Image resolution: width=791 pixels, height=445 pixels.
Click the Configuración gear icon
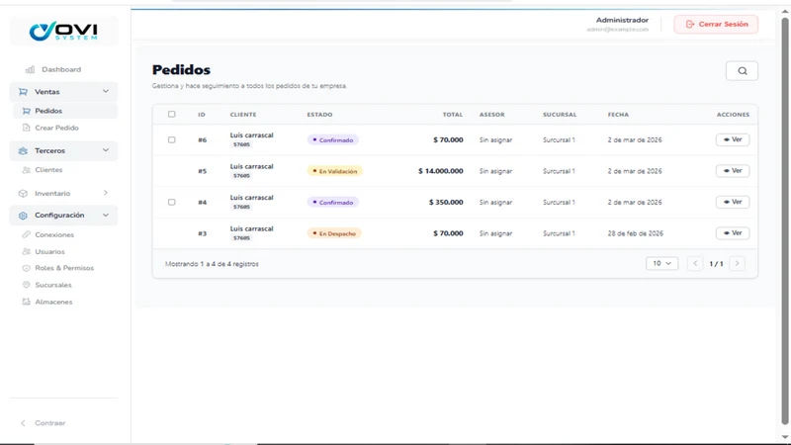point(23,216)
